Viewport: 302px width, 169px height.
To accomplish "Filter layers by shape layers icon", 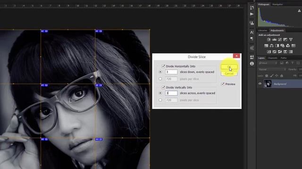I will tap(298, 63).
